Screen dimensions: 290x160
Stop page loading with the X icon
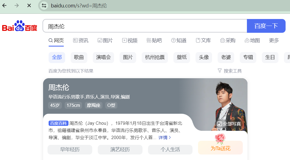[x=29, y=6]
